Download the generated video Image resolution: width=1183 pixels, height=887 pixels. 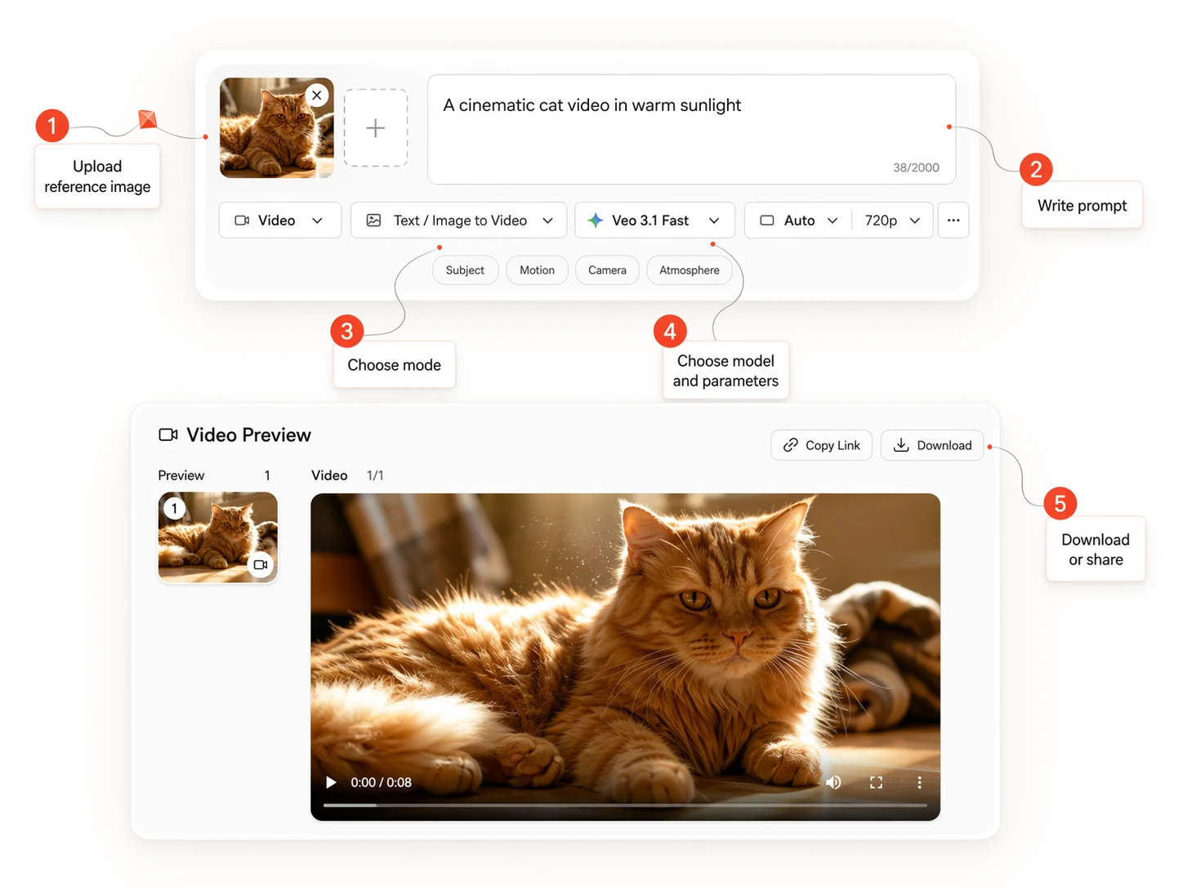point(931,445)
